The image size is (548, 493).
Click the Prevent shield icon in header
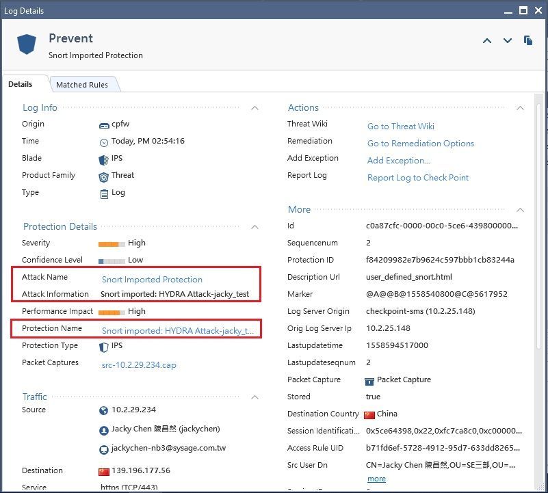pos(27,44)
